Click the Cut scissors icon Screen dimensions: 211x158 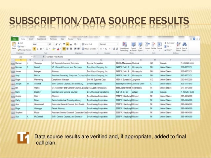(x=19, y=43)
